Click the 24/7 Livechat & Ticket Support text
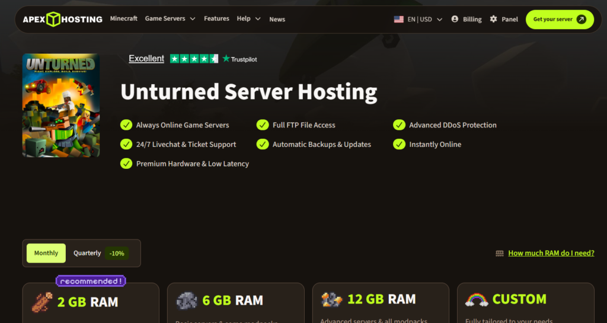The width and height of the screenshot is (607, 323). [x=186, y=144]
